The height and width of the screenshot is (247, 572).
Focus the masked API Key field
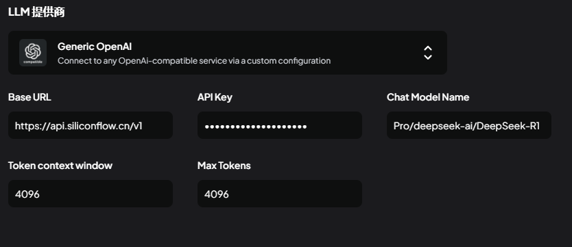coord(280,125)
